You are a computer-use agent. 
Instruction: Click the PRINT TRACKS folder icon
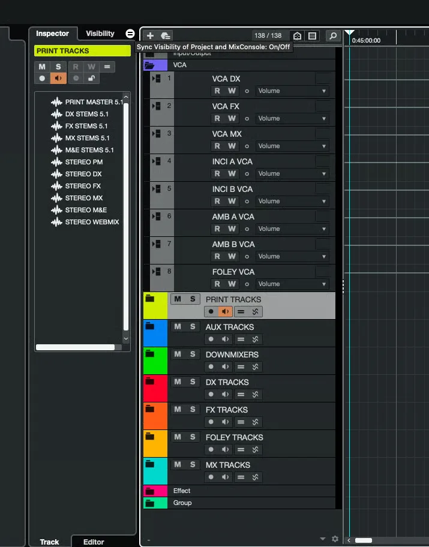click(150, 298)
